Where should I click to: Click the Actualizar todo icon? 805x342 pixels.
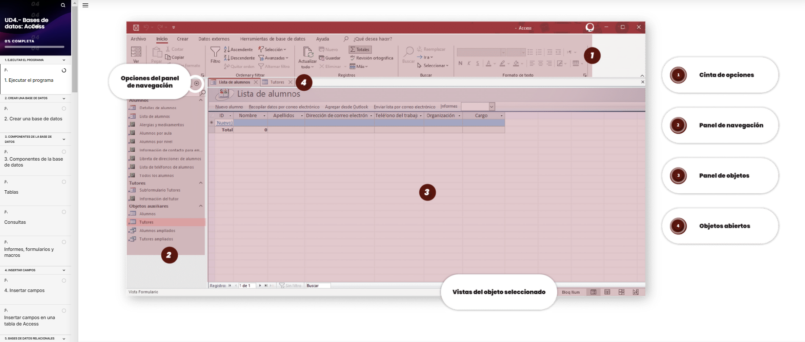point(307,53)
